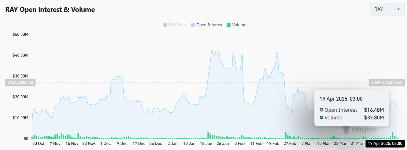The width and height of the screenshot is (407, 150).
Task: Click the Open Interest circle marker in tooltip
Action: [322, 110]
